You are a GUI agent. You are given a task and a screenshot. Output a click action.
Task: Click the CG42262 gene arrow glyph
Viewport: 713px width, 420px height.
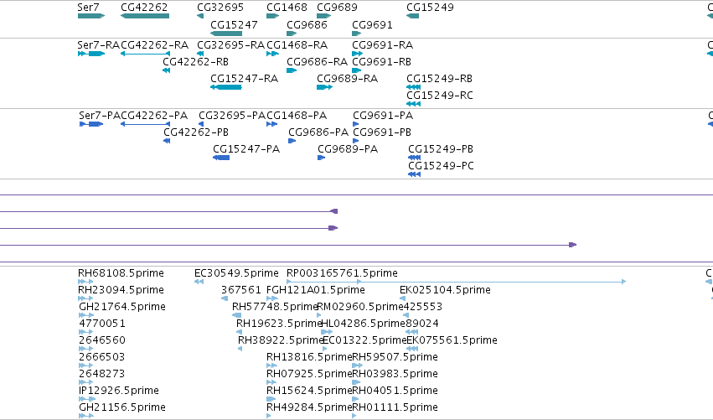coord(145,16)
